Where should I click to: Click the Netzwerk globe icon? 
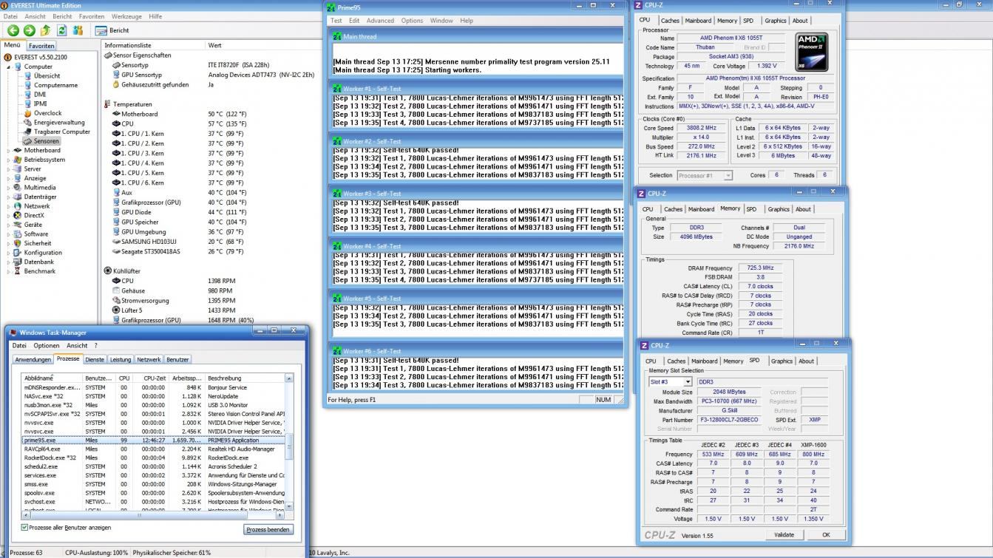(18, 206)
